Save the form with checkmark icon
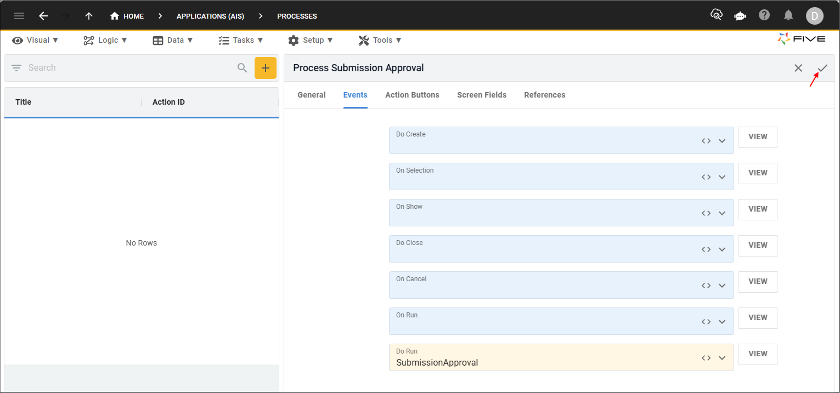 click(822, 68)
